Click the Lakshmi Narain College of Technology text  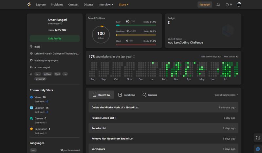57,54
